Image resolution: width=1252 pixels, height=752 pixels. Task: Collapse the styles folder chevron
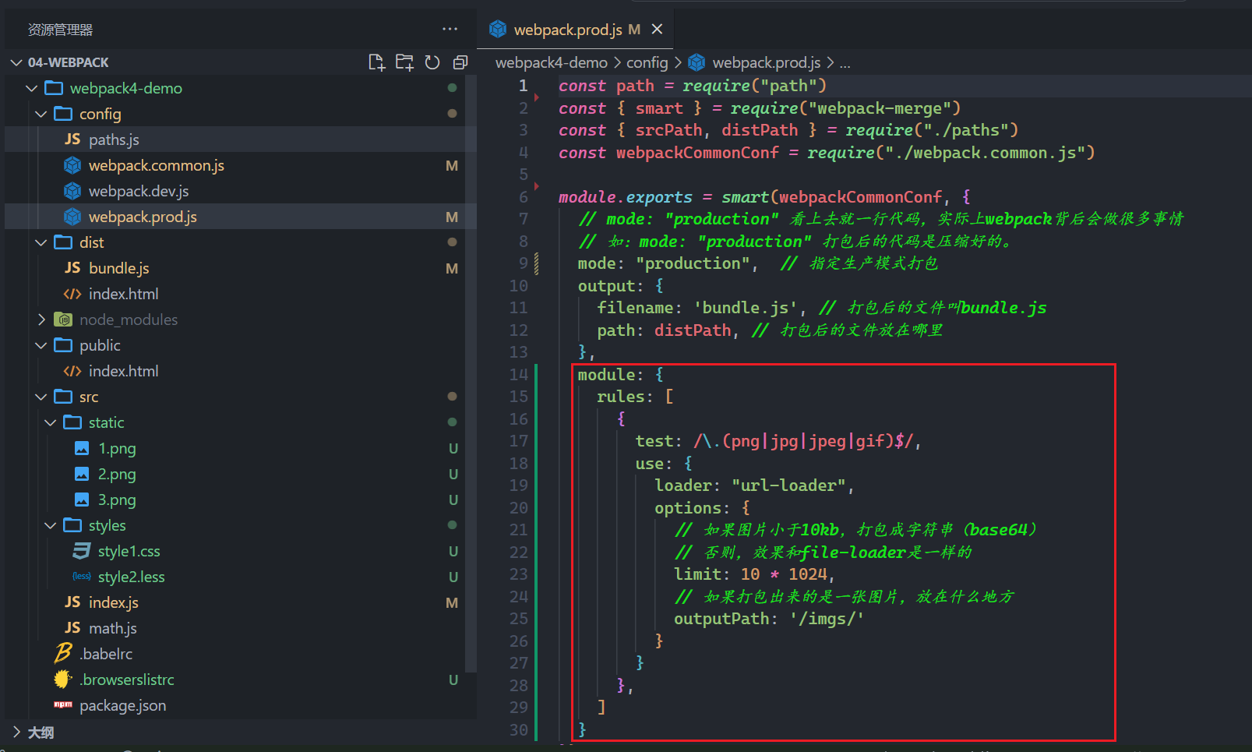point(51,525)
